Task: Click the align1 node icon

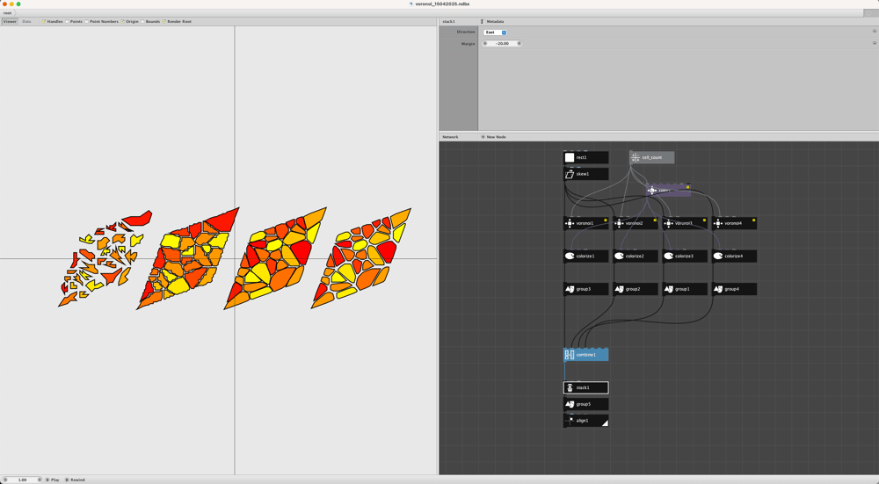Action: pyautogui.click(x=570, y=421)
